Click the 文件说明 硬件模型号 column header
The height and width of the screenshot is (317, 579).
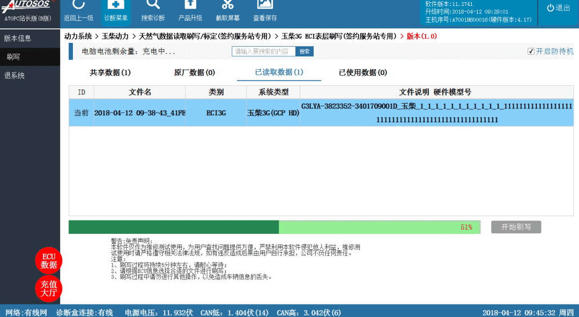tap(437, 92)
